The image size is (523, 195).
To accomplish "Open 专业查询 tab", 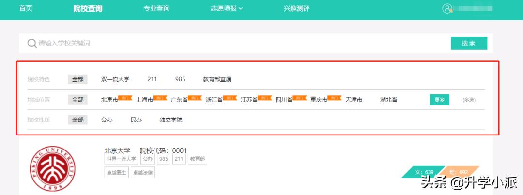I will coord(156,8).
